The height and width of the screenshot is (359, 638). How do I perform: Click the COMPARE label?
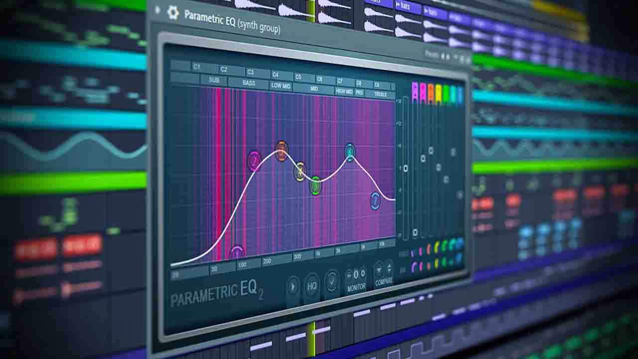click(x=384, y=282)
